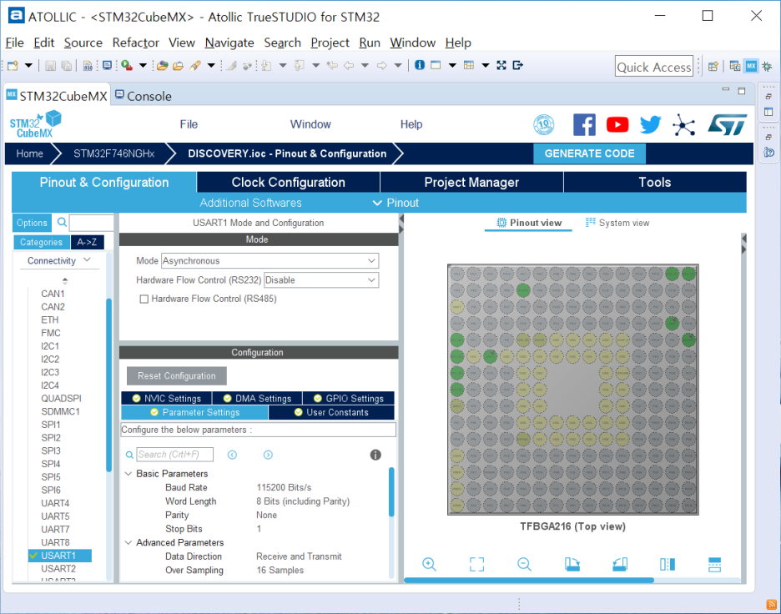Switch to System view
Viewport: 781px width, 614px height.
click(617, 223)
